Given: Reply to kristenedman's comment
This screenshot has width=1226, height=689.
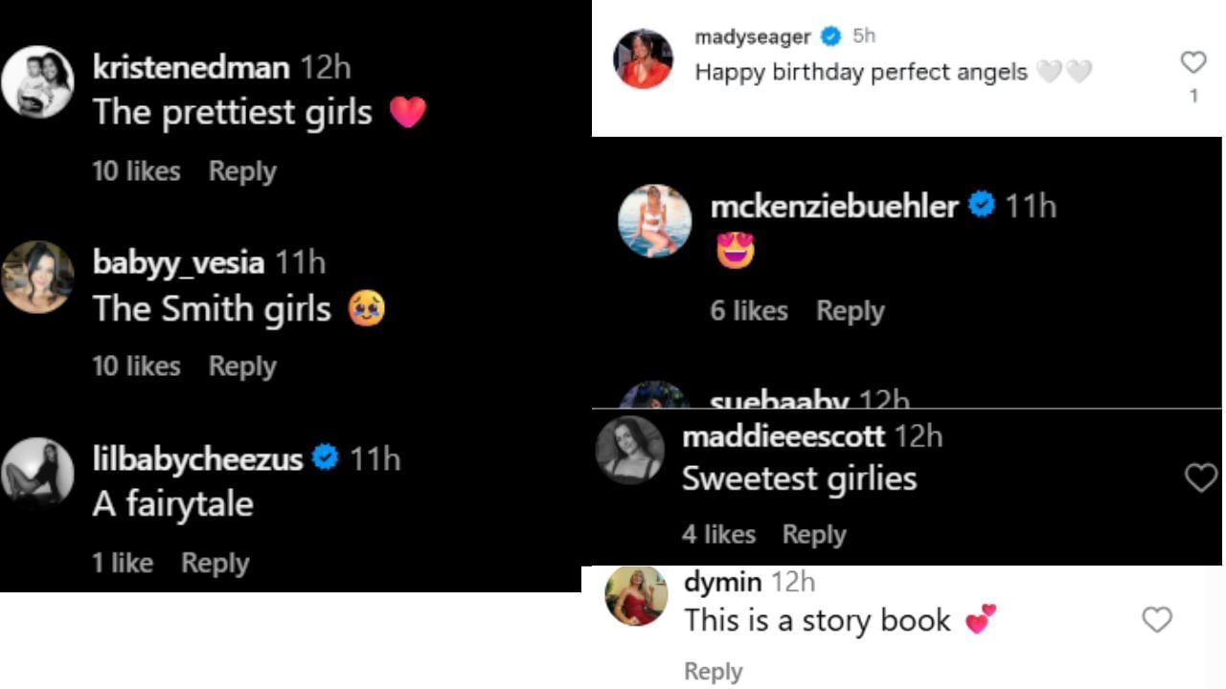Looking at the screenshot, I should click(x=242, y=171).
